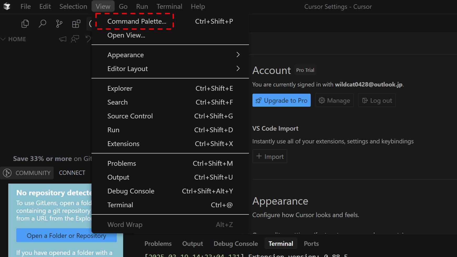This screenshot has height=257, width=457.
Task: Click the 'Appearance' settings heading
Action: [280, 201]
